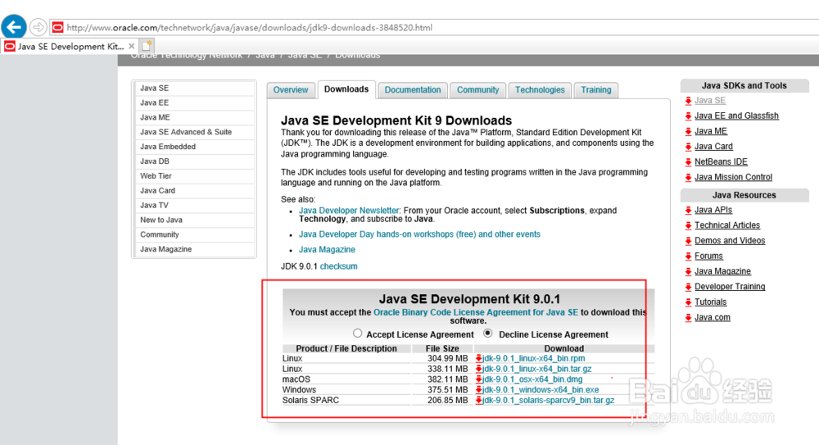Click download arrow icon for windows exe
Screen dimensions: 819x445
click(x=478, y=389)
